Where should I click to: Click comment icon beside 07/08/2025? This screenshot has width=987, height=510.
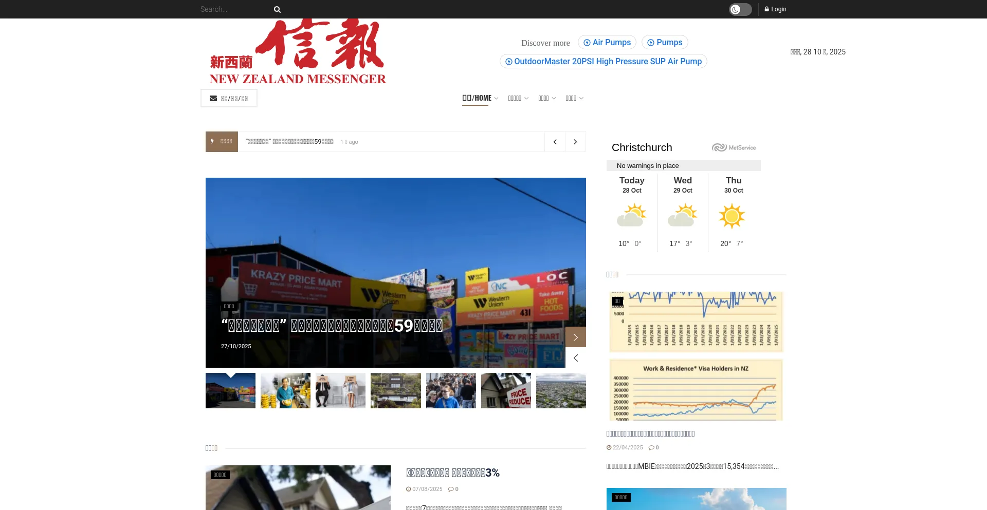451,489
